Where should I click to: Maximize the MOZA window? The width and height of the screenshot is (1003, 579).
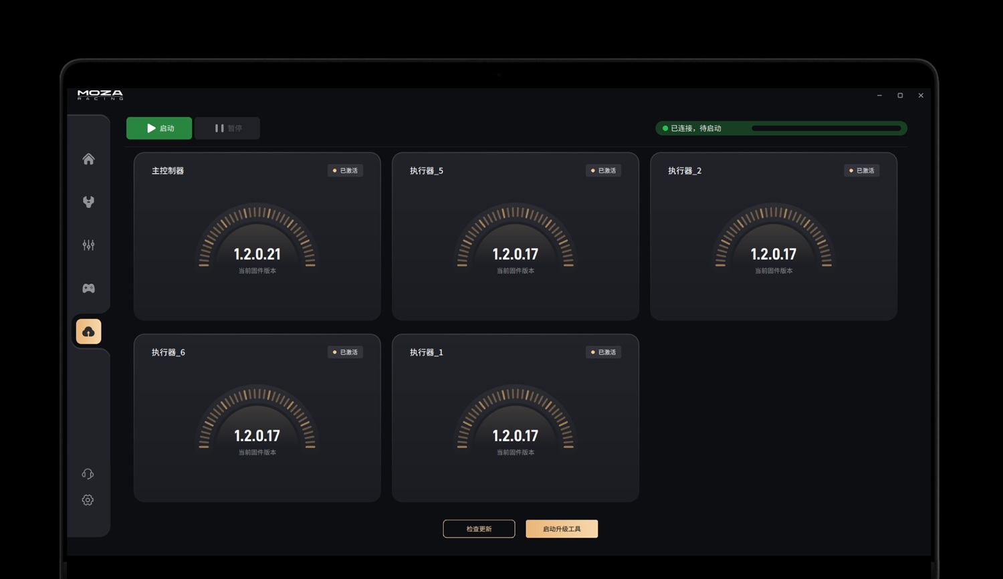tap(900, 96)
